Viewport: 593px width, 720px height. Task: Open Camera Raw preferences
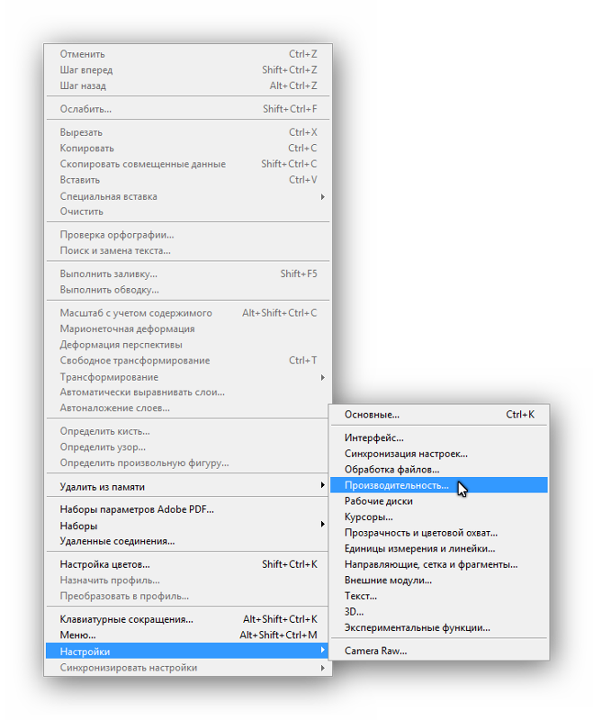coord(439,651)
